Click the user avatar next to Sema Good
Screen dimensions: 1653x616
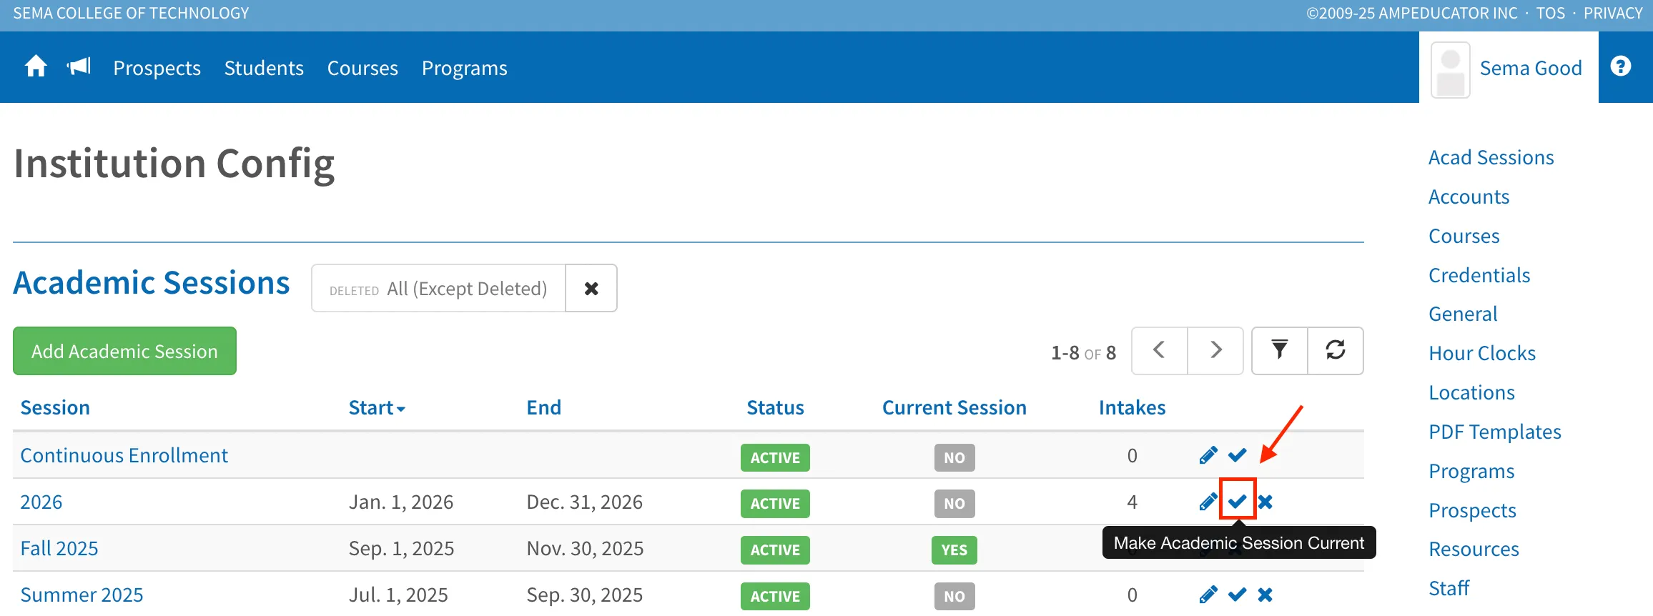[x=1450, y=69]
